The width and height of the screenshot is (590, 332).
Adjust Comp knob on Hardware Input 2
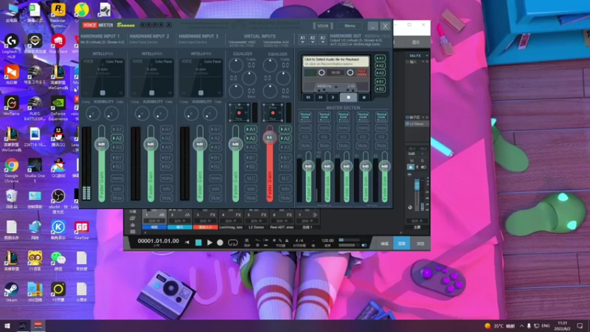pos(142,114)
